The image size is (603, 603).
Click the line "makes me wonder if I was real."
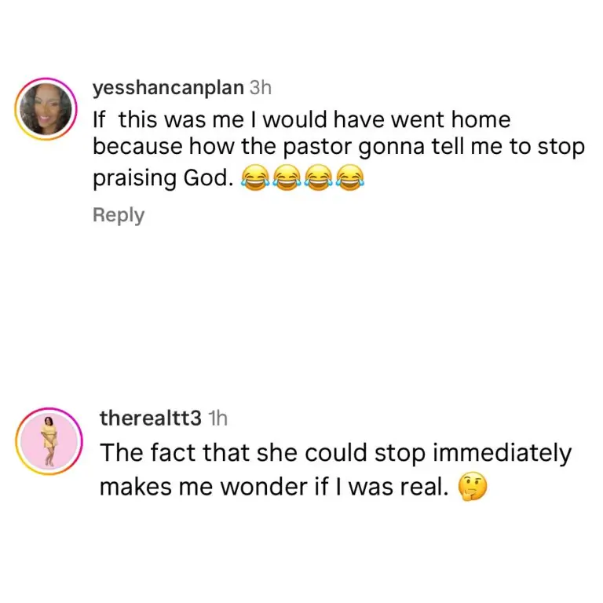[273, 488]
